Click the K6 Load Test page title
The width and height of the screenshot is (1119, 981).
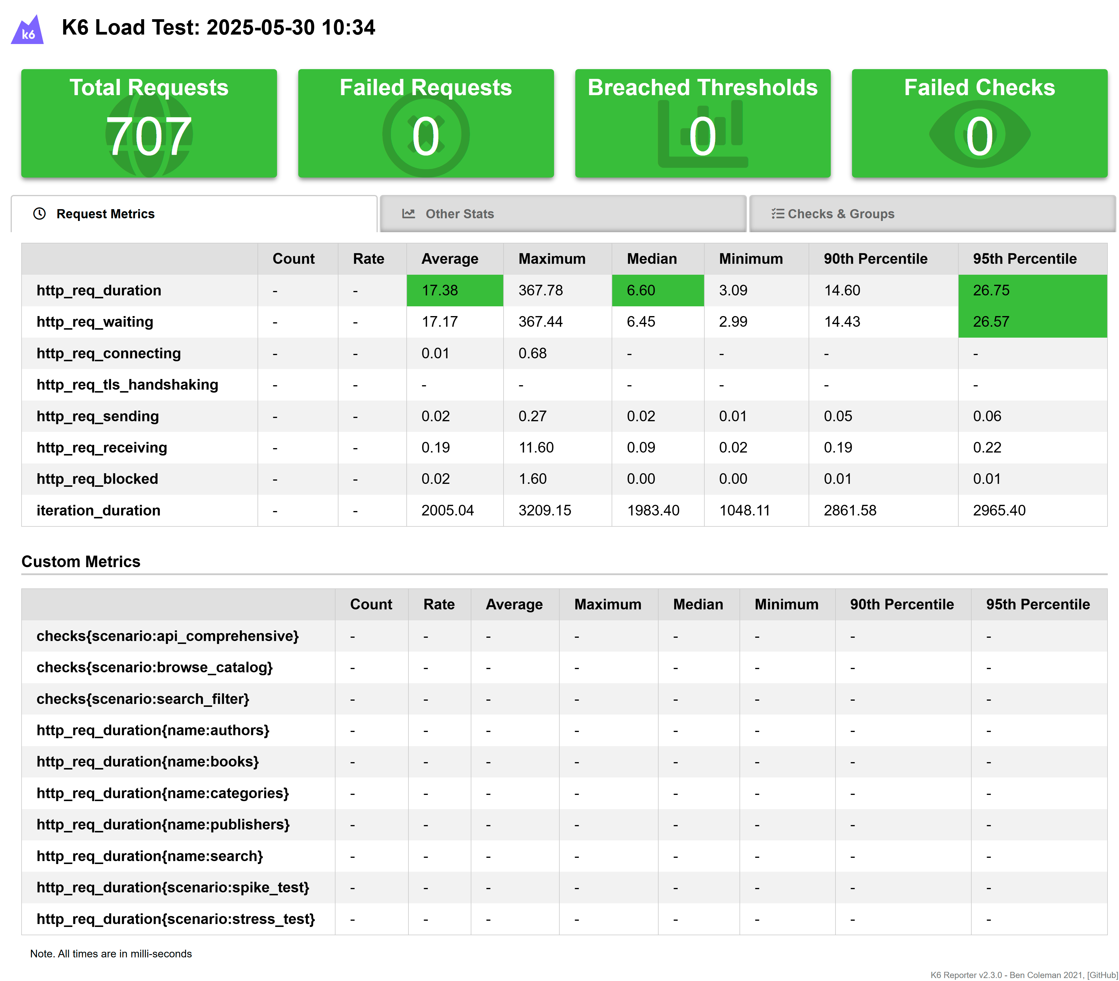coord(218,27)
